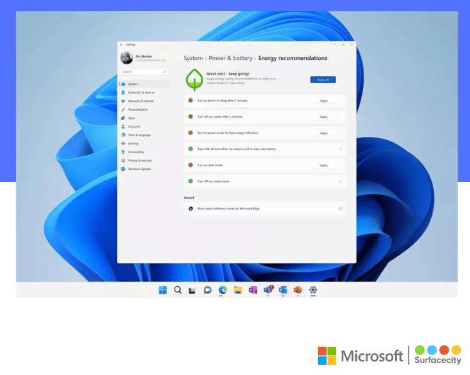This screenshot has height=375, width=470.
Task: Navigate to System breadcrumb
Action: tap(193, 58)
